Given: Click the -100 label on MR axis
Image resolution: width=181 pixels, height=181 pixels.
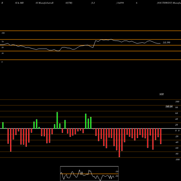Looking at the screenshot, I should tap(177, 160).
